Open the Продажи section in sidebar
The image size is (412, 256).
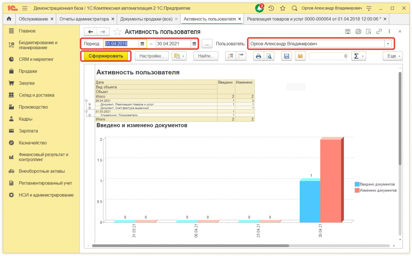coord(28,71)
